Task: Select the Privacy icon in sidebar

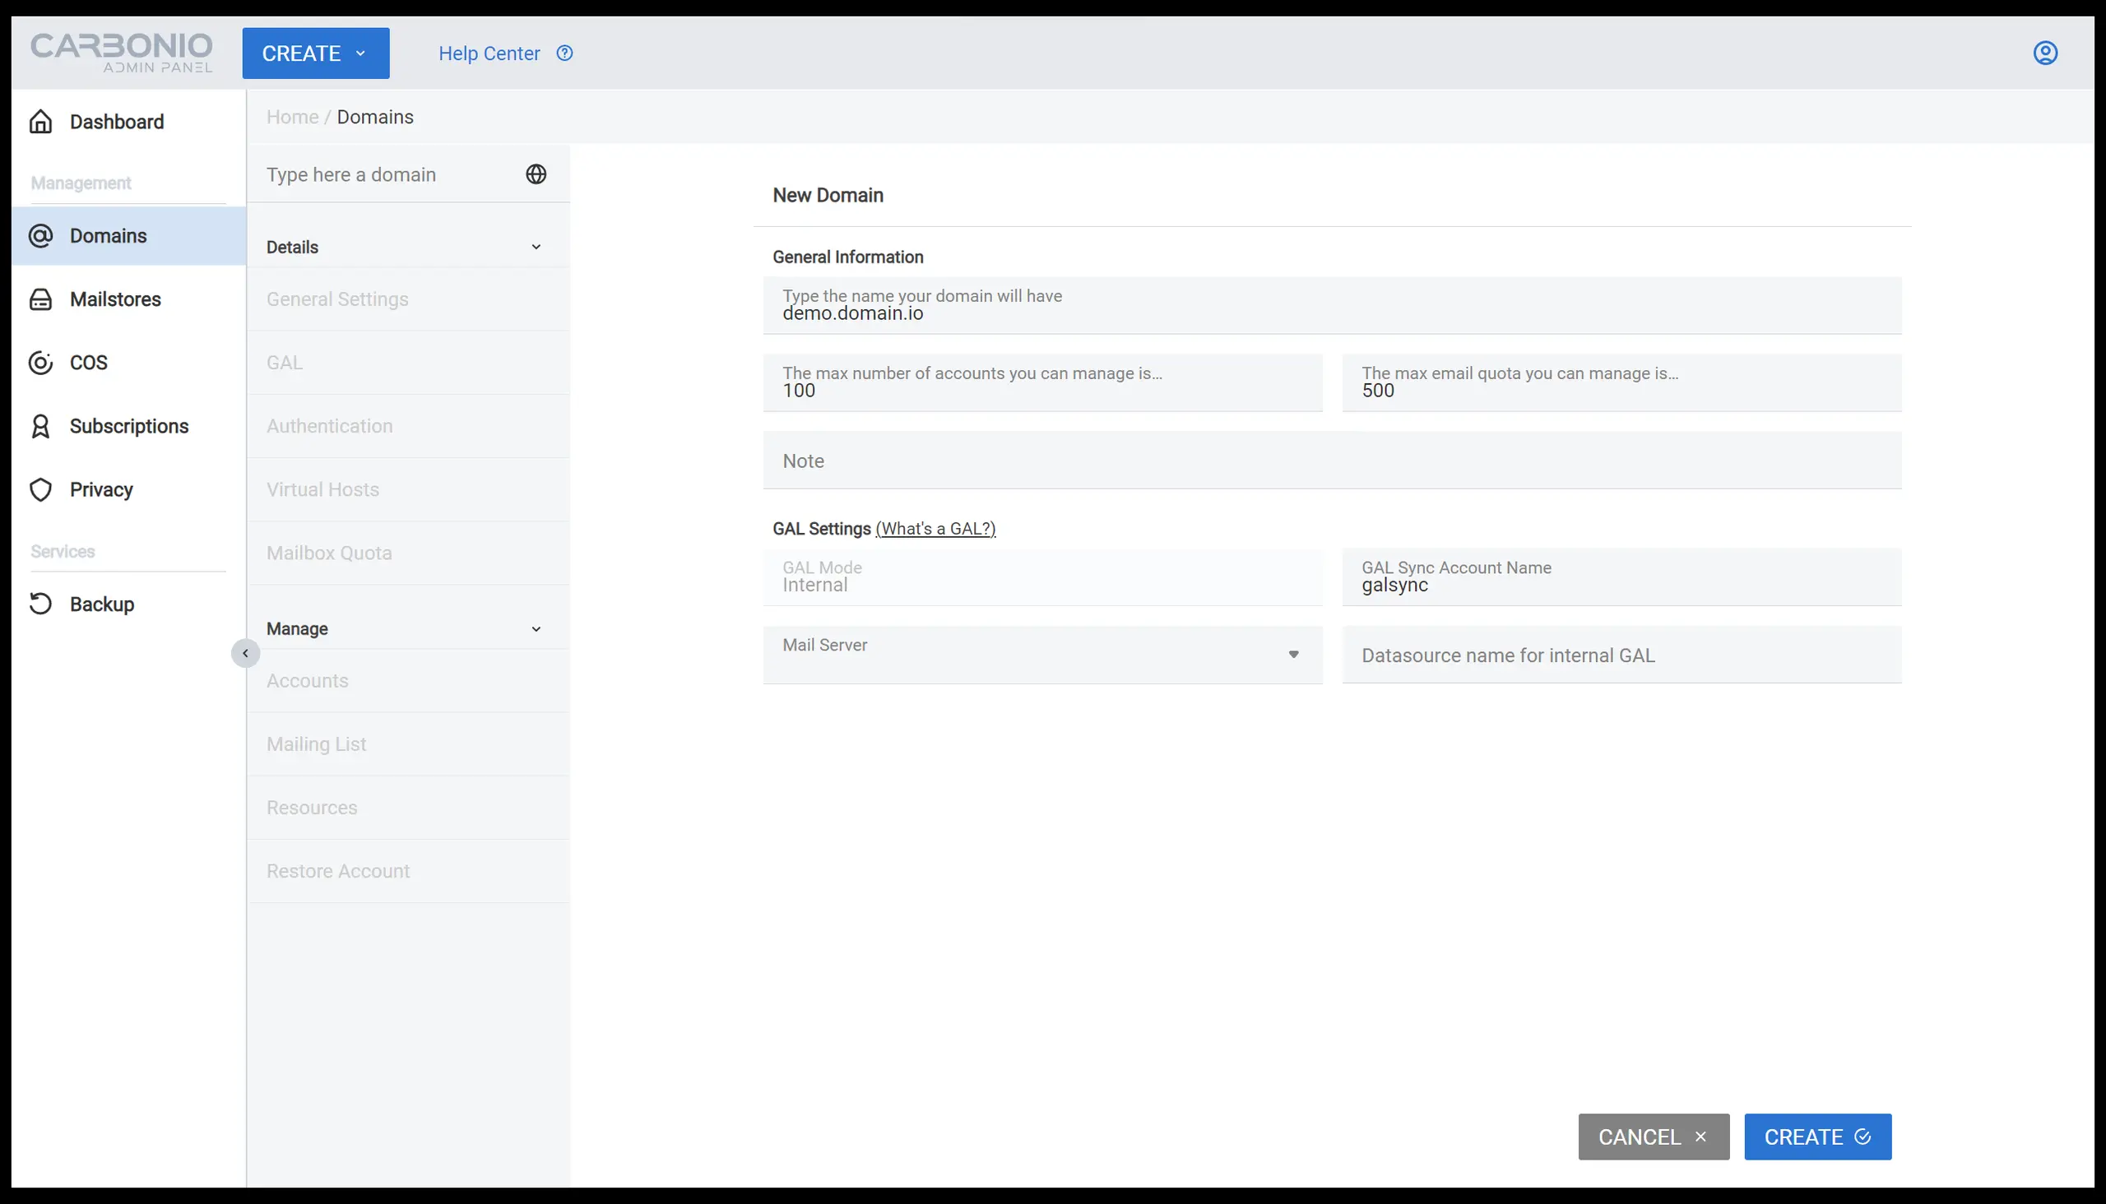Action: pyautogui.click(x=40, y=489)
